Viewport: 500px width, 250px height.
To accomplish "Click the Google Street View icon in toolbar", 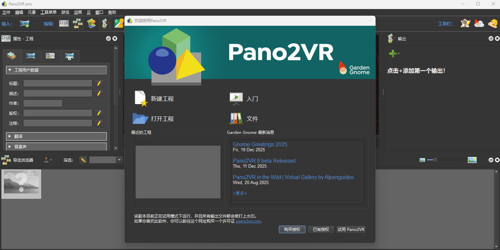I will click(119, 23).
